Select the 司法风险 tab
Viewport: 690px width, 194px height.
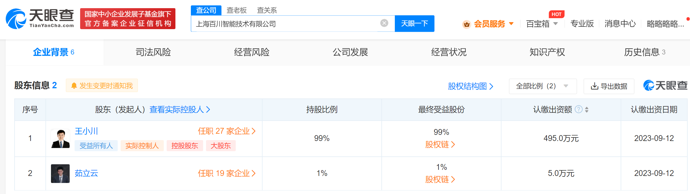tap(153, 52)
